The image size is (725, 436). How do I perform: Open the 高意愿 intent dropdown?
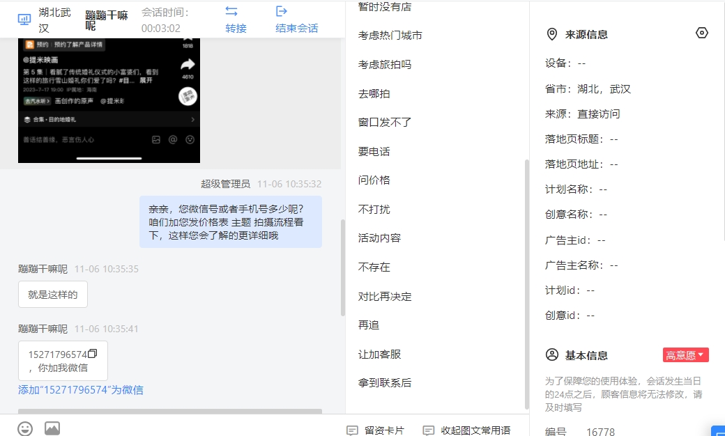point(686,355)
